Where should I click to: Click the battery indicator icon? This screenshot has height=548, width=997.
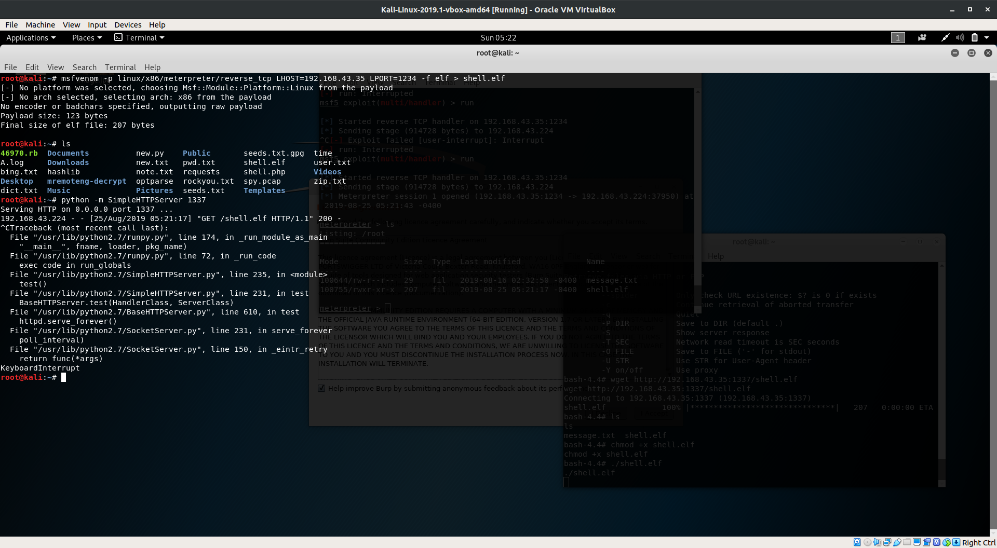[975, 37]
